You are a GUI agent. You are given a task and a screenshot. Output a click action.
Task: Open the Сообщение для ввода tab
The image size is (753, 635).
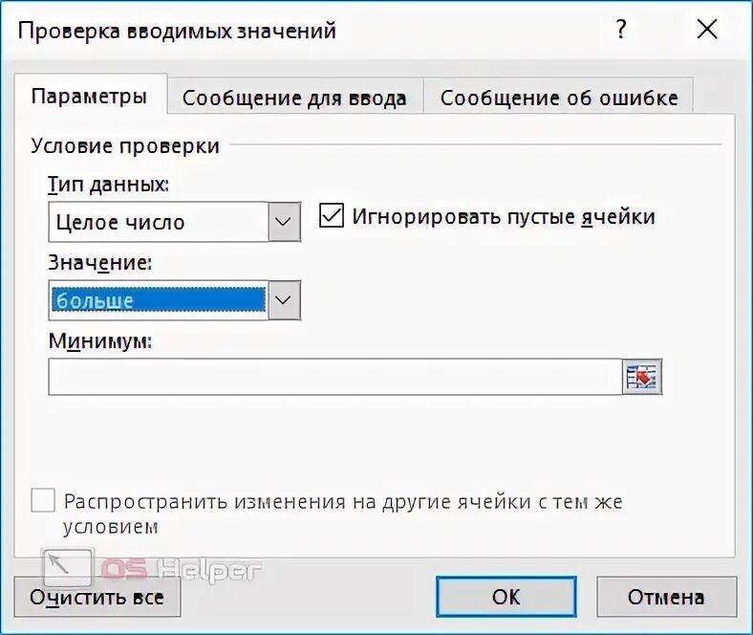click(295, 99)
